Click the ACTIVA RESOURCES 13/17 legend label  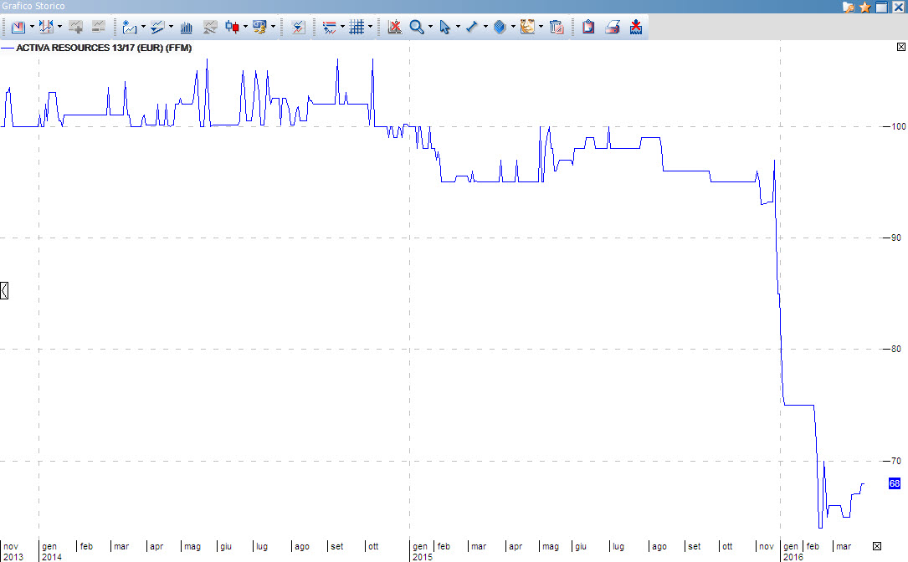coord(104,48)
